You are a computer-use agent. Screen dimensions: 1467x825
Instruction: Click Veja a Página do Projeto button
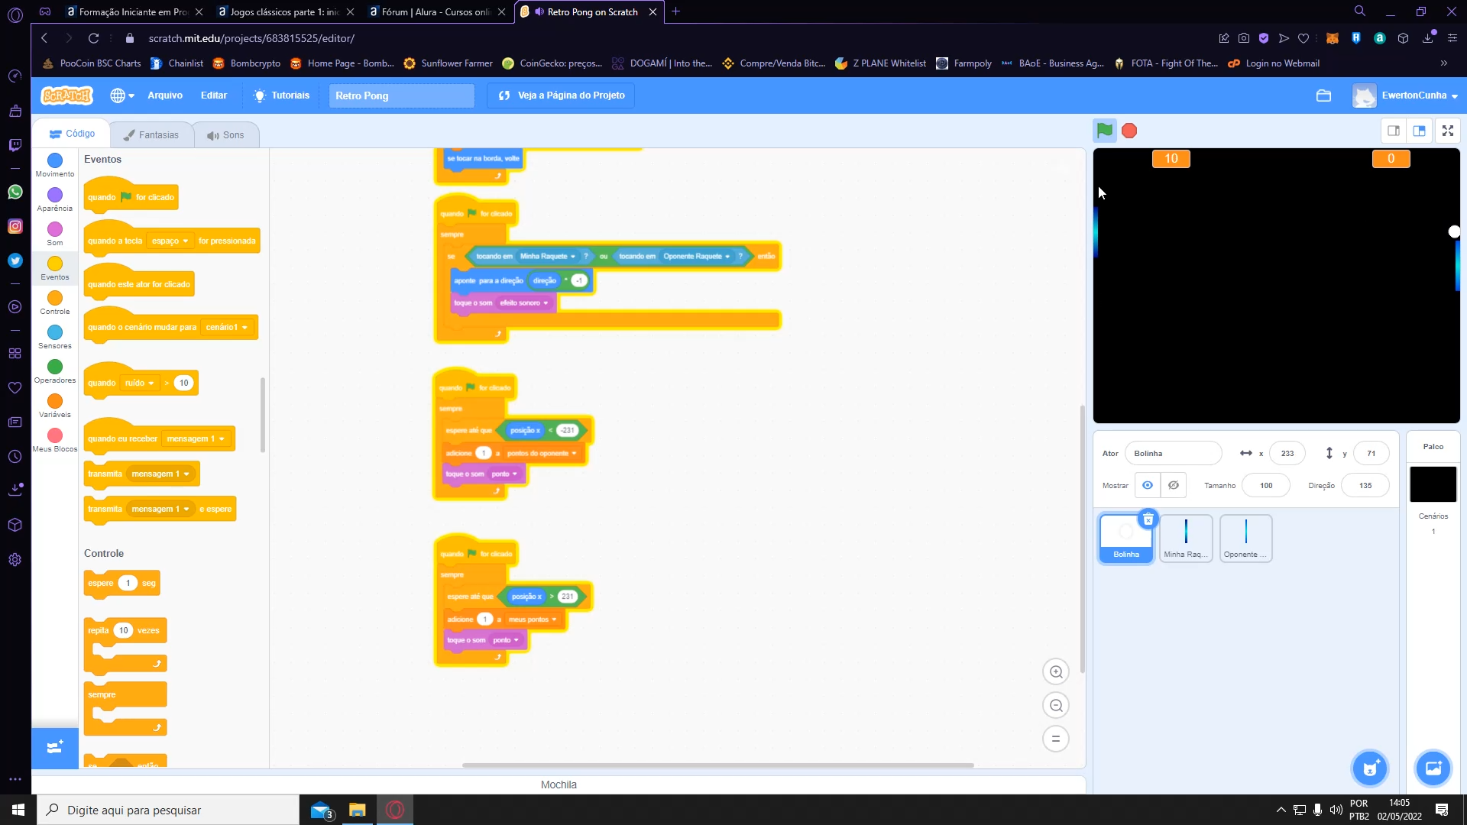point(561,95)
